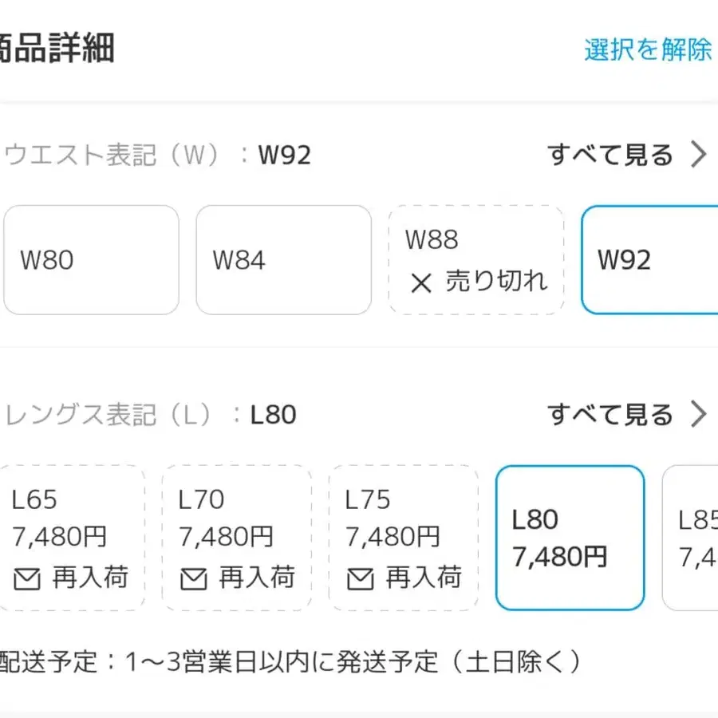Open すべて見る for length sizes

(x=610, y=415)
